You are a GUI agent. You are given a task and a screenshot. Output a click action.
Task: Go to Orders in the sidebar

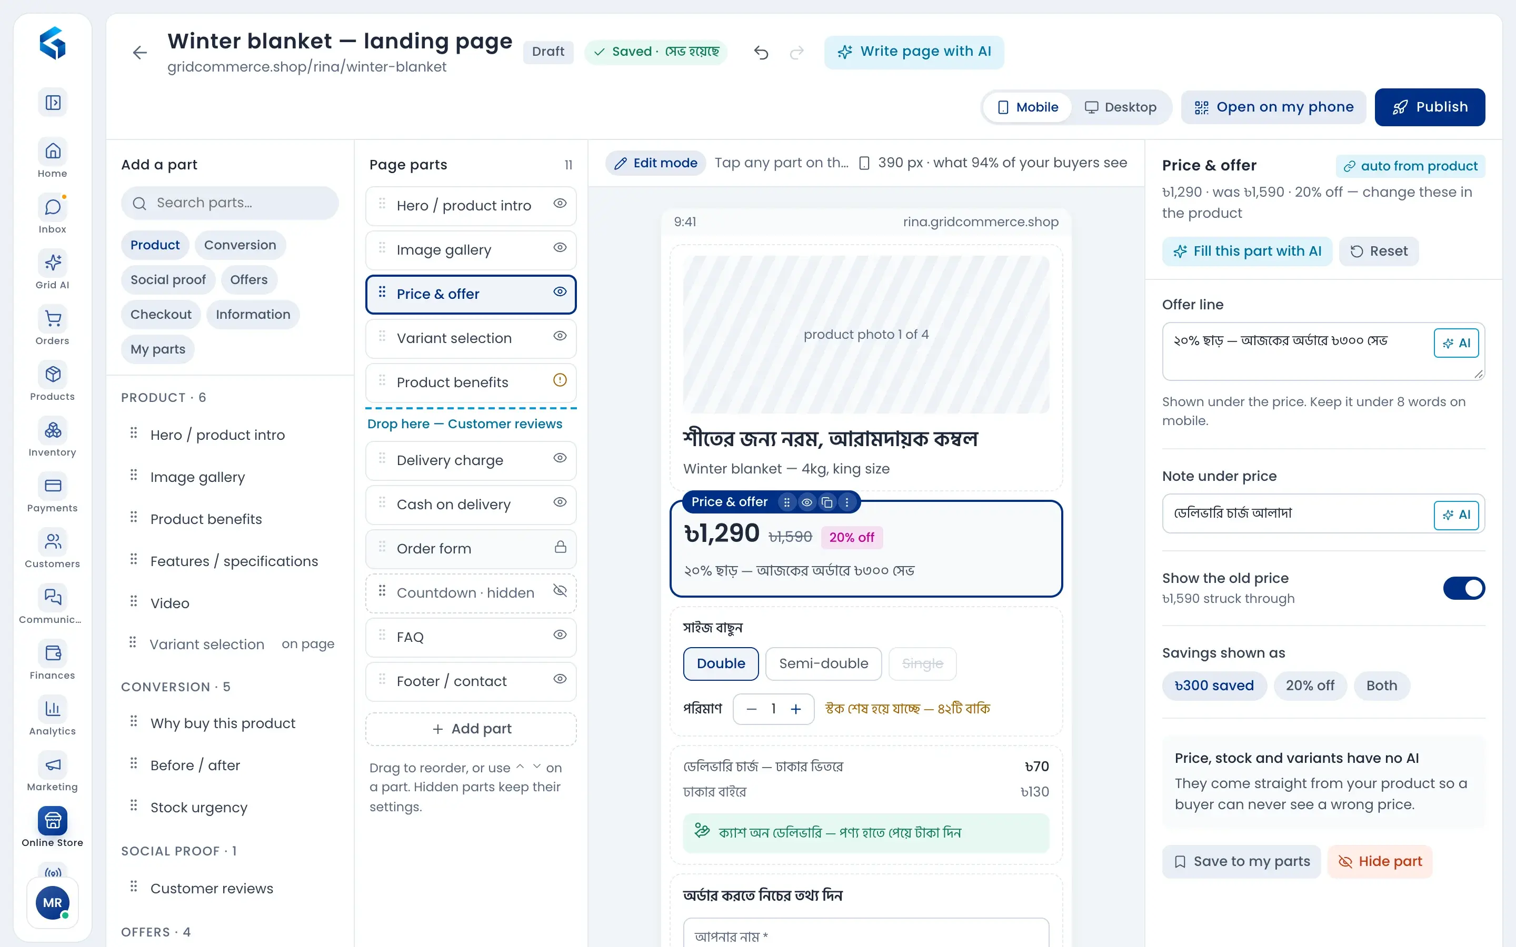coord(52,326)
